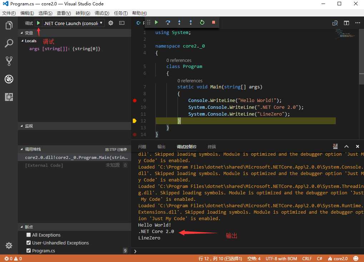This screenshot has height=262, width=364.
Task: Change language mode via C# status item
Action: pos(319,258)
